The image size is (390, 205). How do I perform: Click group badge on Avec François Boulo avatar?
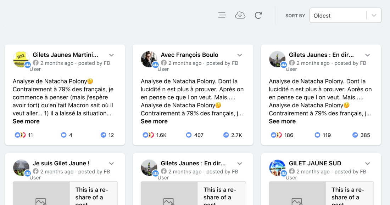155,65
